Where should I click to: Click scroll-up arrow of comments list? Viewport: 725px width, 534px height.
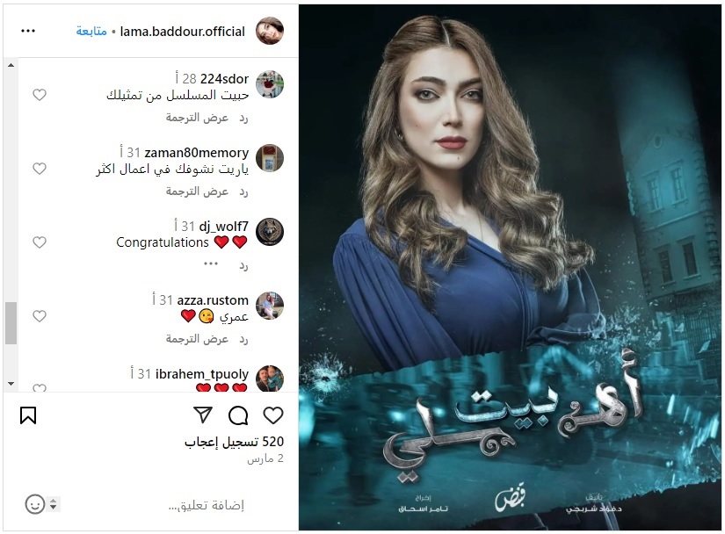[x=11, y=65]
